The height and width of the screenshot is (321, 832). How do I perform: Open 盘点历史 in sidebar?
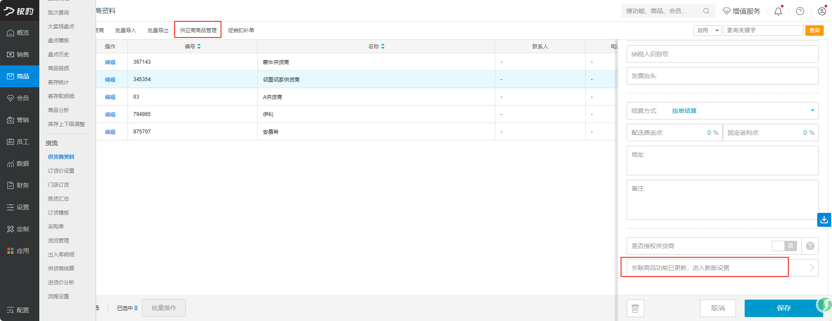coord(59,55)
